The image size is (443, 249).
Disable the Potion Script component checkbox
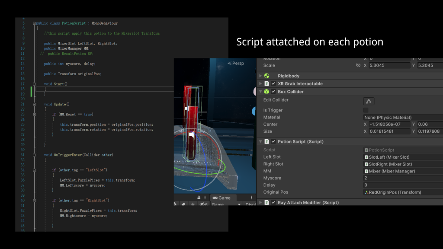(273, 141)
